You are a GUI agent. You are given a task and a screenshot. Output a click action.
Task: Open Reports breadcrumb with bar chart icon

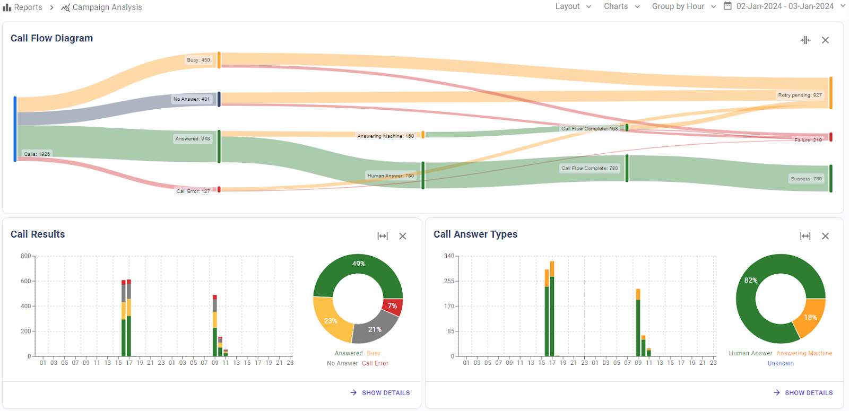pyautogui.click(x=22, y=7)
